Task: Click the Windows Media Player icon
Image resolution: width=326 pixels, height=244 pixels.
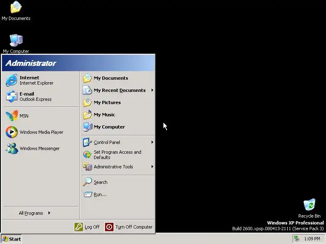Action: click(12, 132)
